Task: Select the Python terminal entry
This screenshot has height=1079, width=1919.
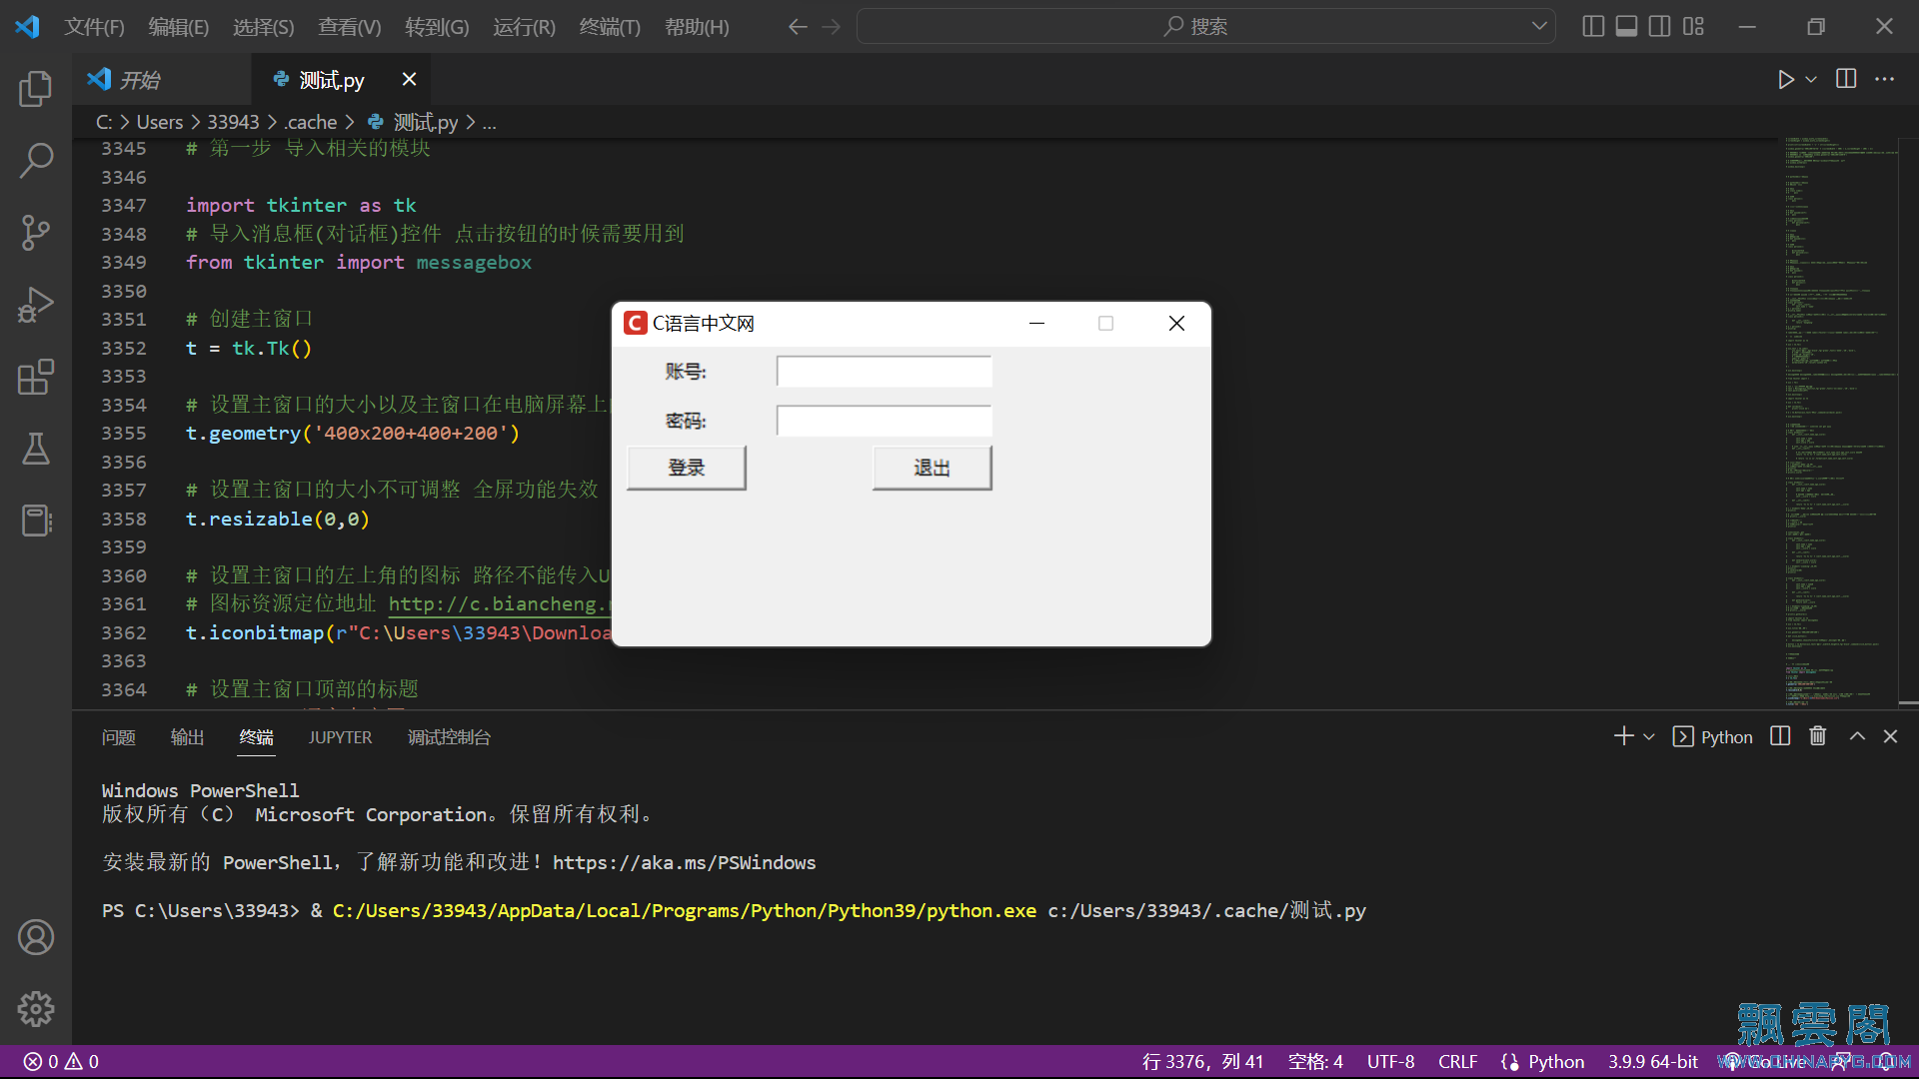Action: point(1713,737)
